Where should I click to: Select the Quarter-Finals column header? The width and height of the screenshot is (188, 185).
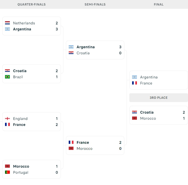pos(31,5)
